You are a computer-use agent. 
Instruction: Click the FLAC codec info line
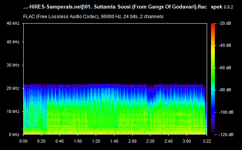[93, 17]
